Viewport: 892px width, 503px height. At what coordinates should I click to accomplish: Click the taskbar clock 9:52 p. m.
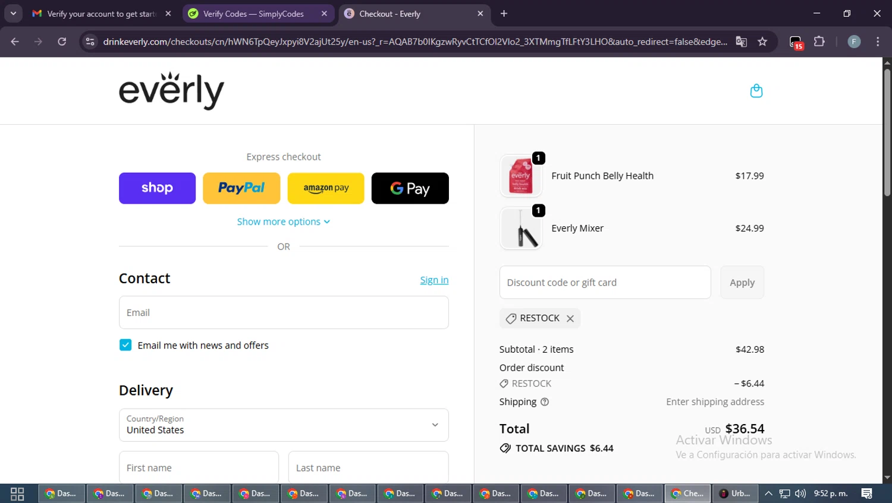831,493
